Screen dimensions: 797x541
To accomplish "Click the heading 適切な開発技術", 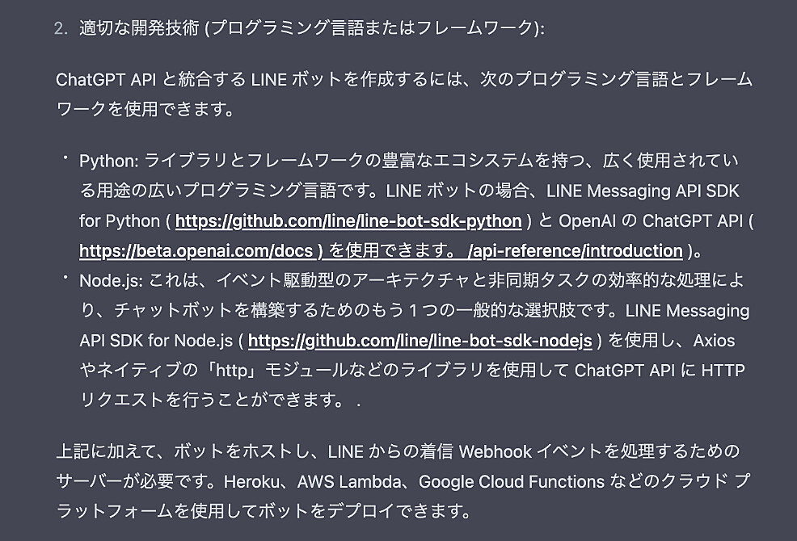I will (x=139, y=28).
